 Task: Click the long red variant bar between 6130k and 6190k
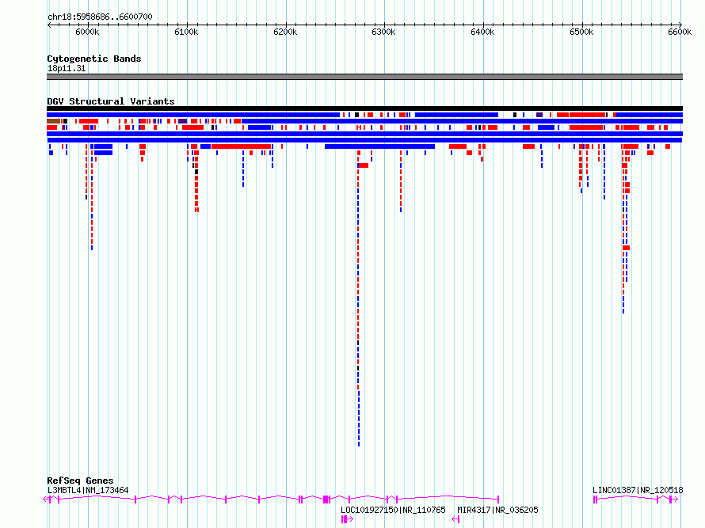(x=241, y=146)
